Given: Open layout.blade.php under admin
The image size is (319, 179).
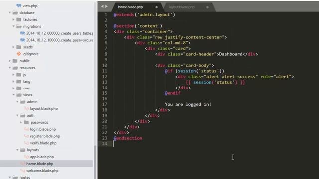Looking at the screenshot, I should [x=44, y=109].
